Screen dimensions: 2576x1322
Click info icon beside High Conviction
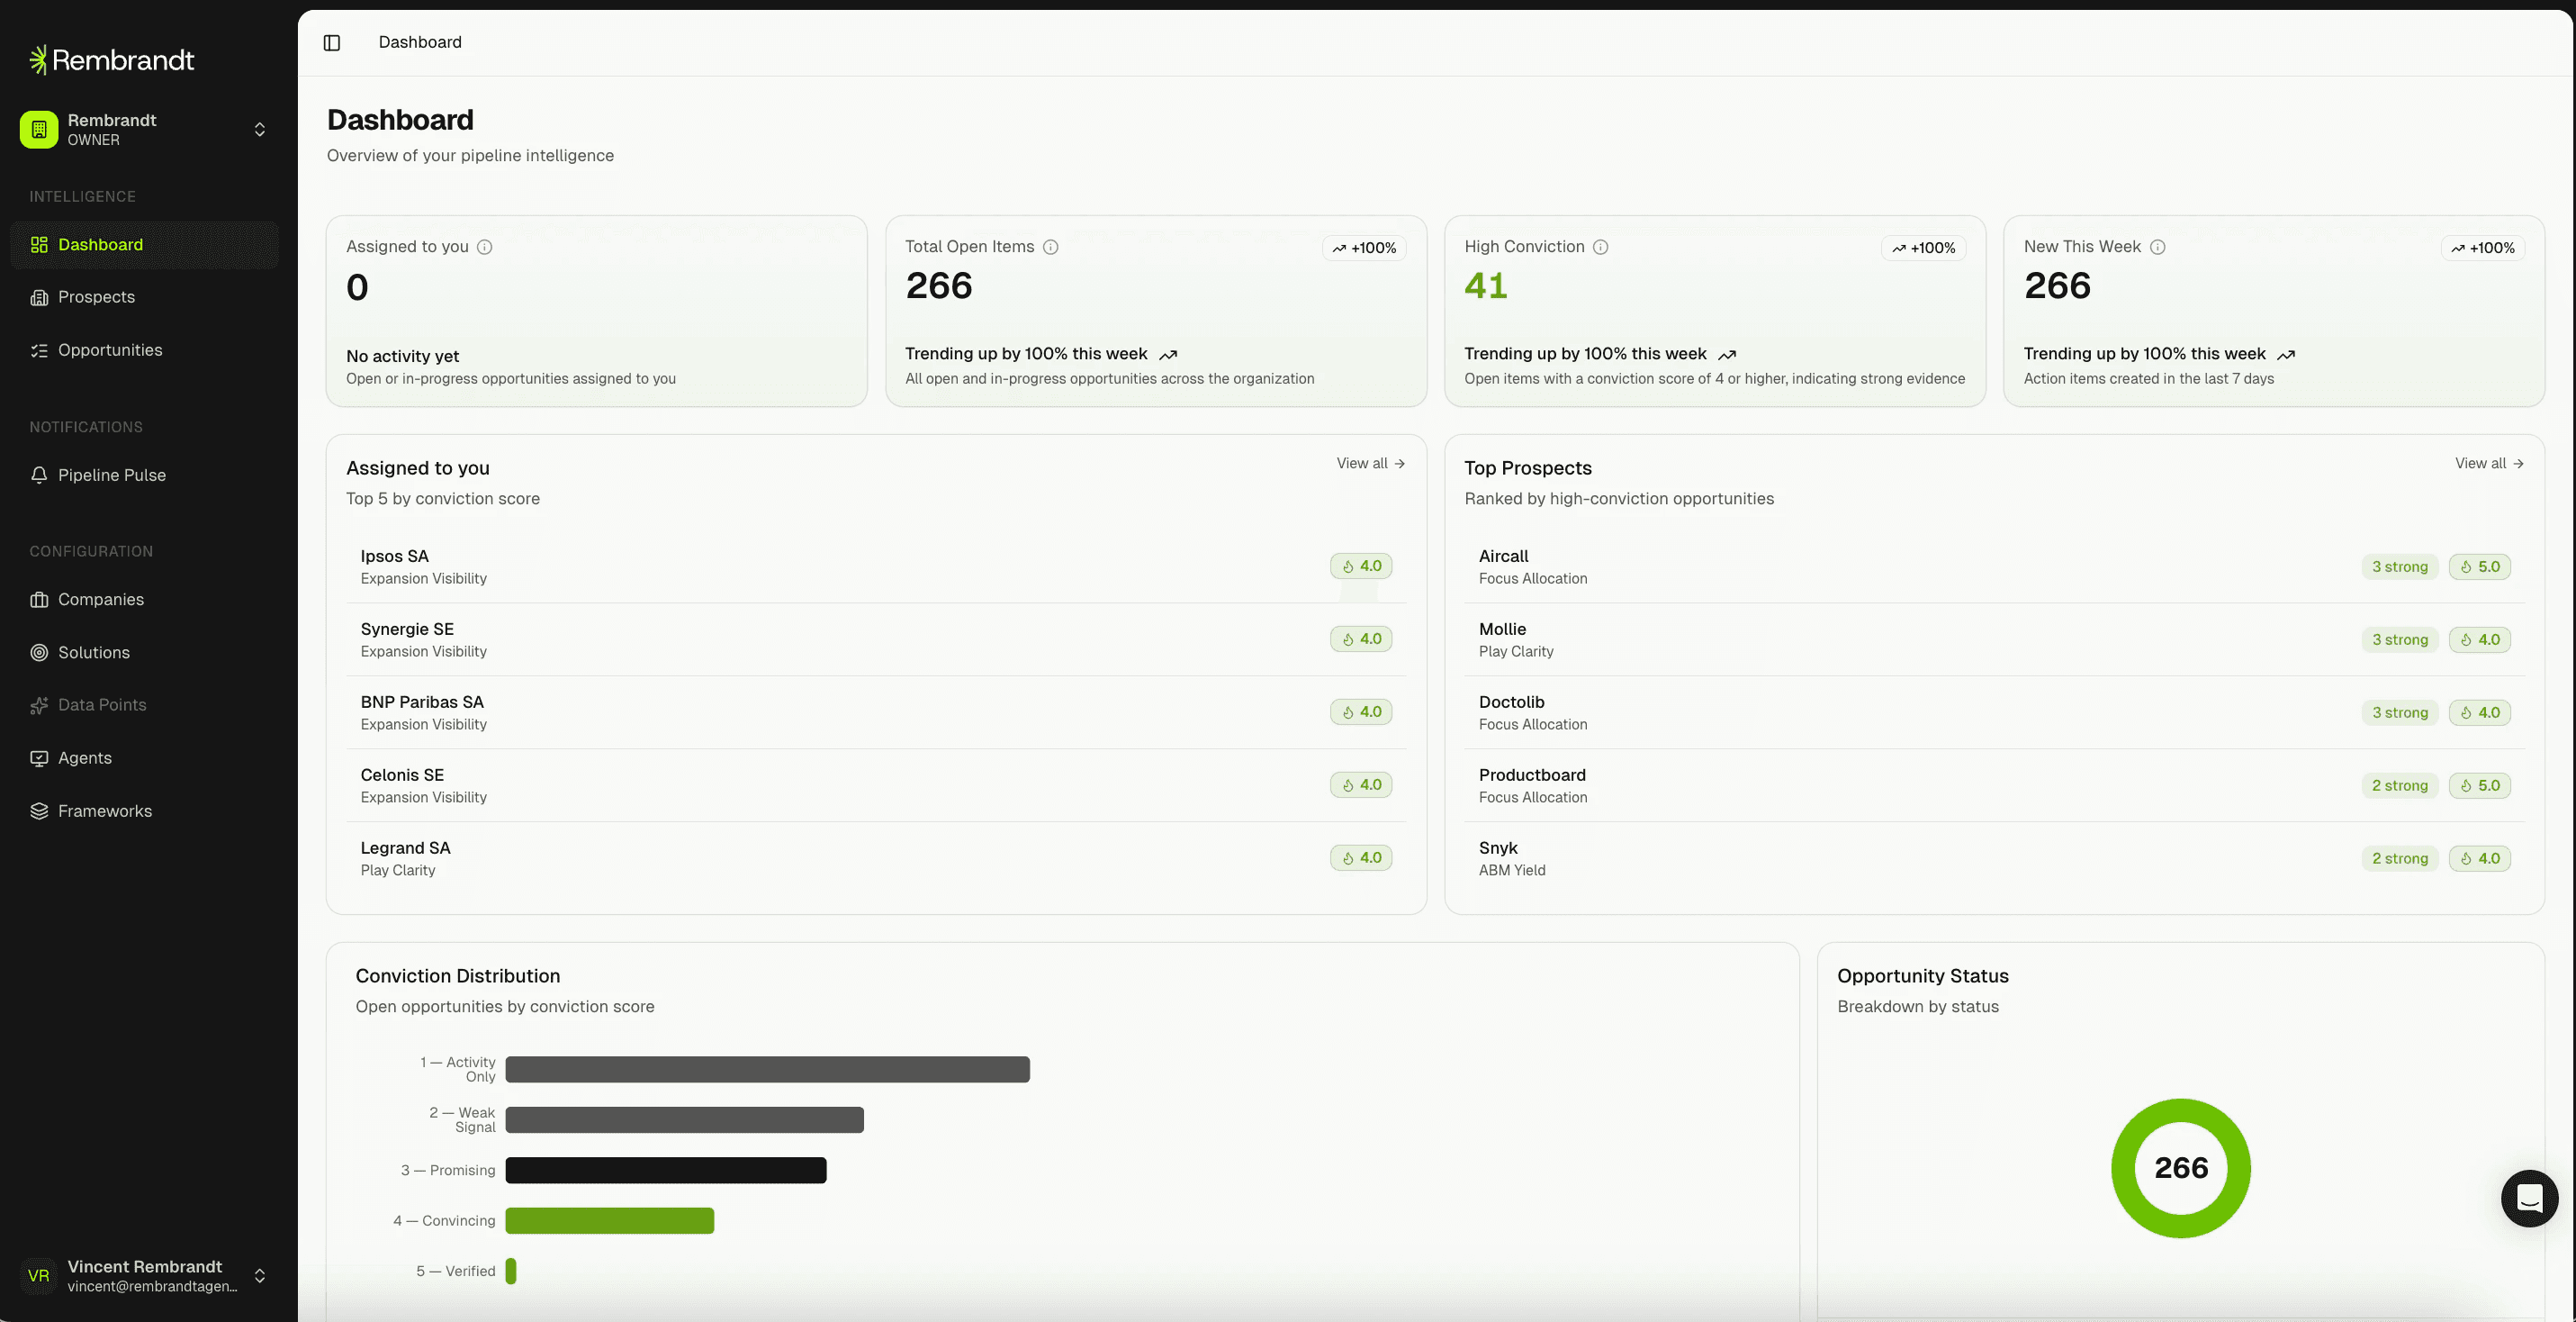(1600, 247)
